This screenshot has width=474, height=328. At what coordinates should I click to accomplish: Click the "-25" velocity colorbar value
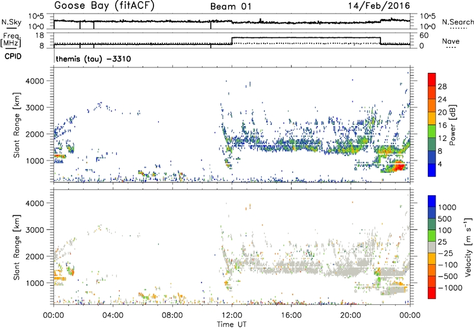point(446,253)
